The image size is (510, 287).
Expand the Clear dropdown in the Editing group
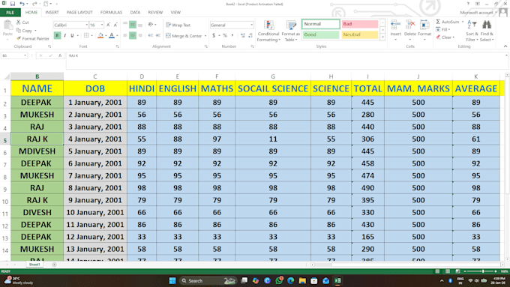click(x=454, y=37)
